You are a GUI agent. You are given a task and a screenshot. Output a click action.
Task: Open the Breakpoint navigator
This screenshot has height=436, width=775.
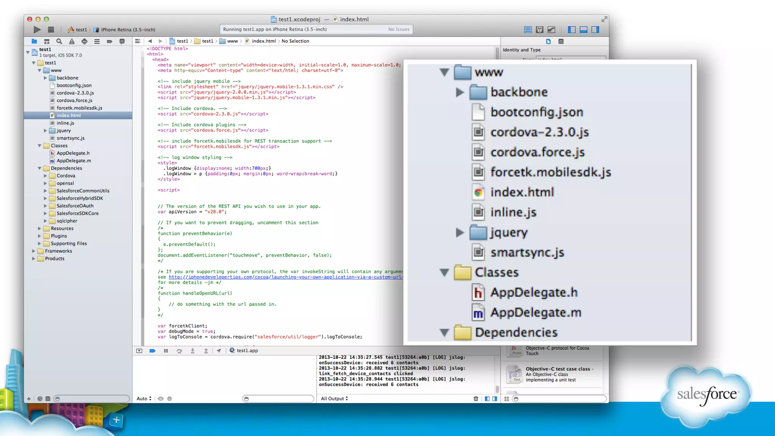point(109,41)
